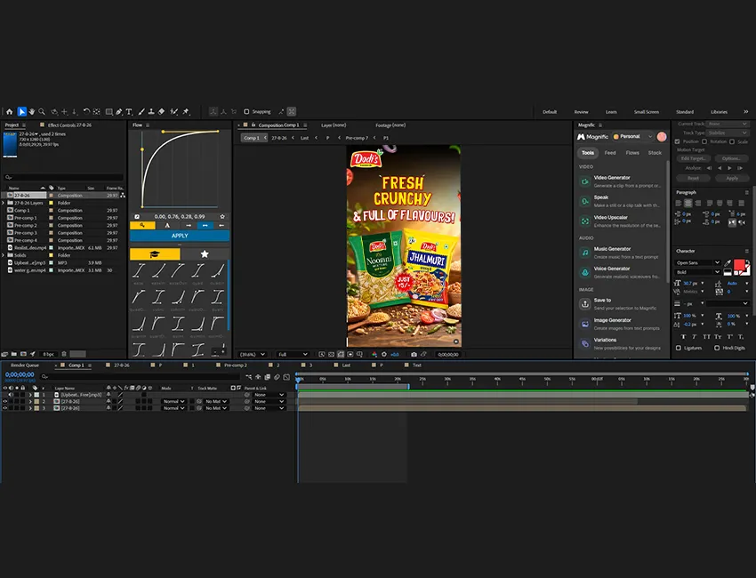Switch to the Flows tab in Magnific
This screenshot has width=756, height=578.
coord(632,153)
